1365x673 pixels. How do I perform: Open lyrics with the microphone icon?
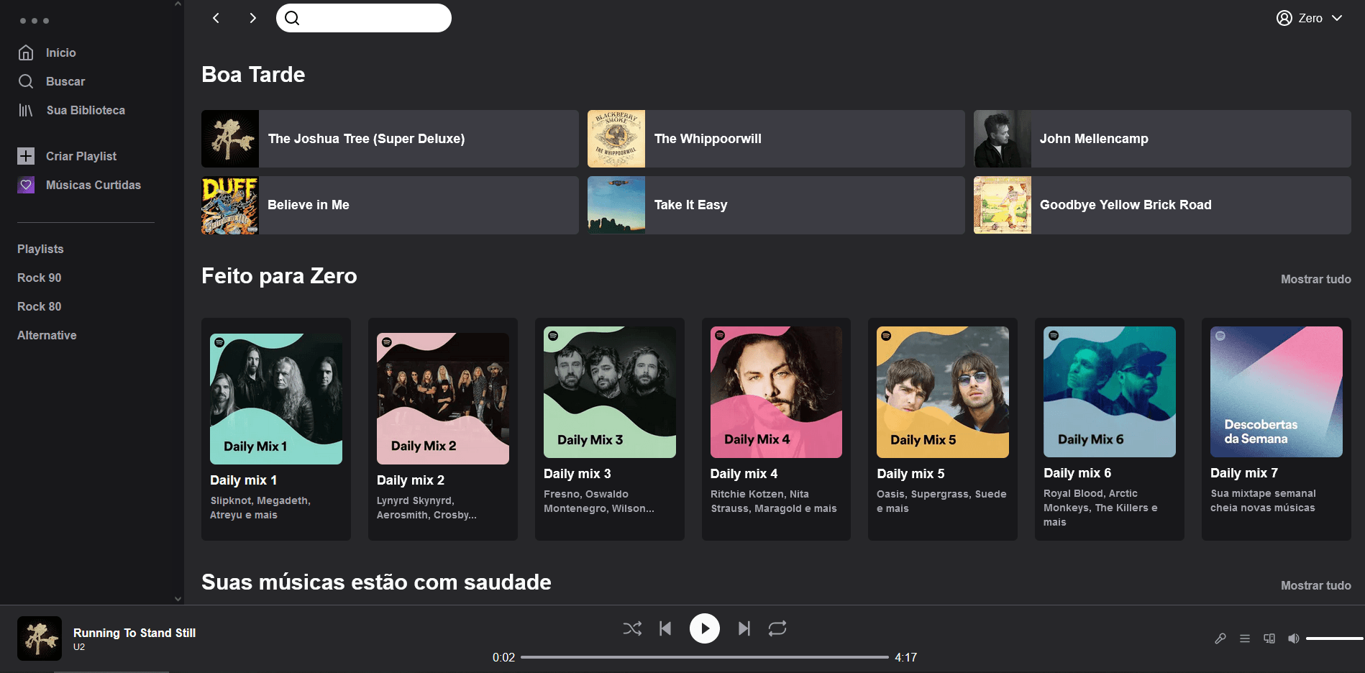[x=1220, y=638]
